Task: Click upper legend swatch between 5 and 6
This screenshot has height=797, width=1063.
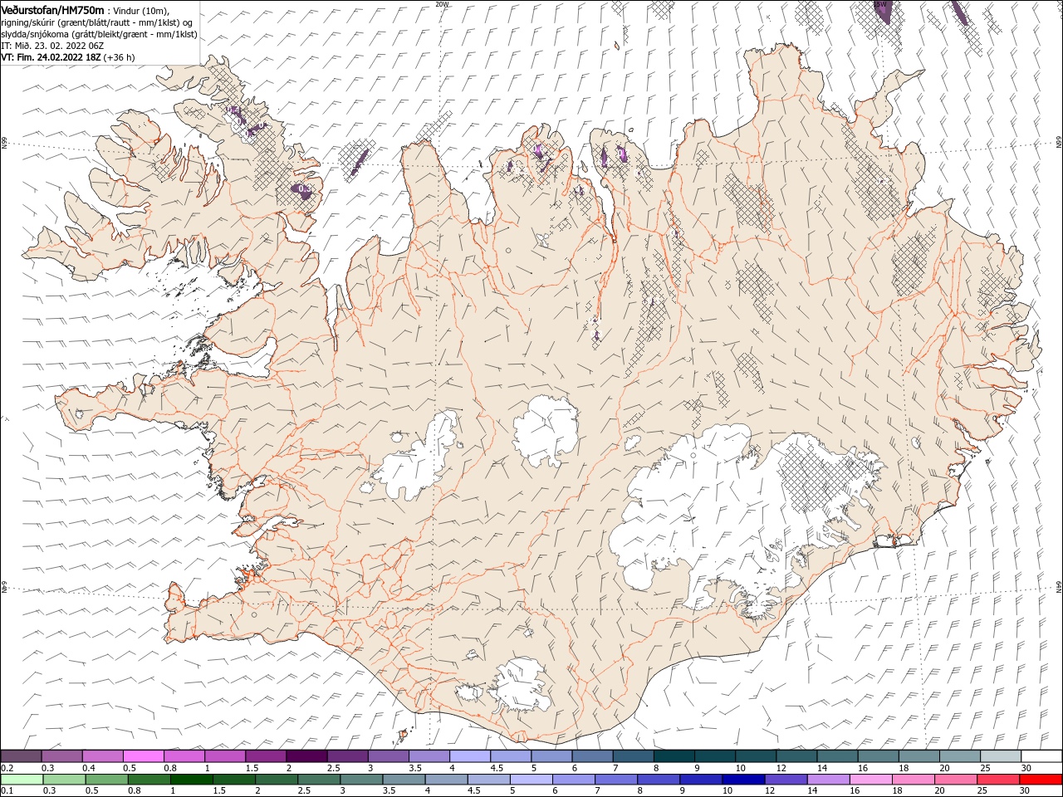Action: [x=551, y=756]
